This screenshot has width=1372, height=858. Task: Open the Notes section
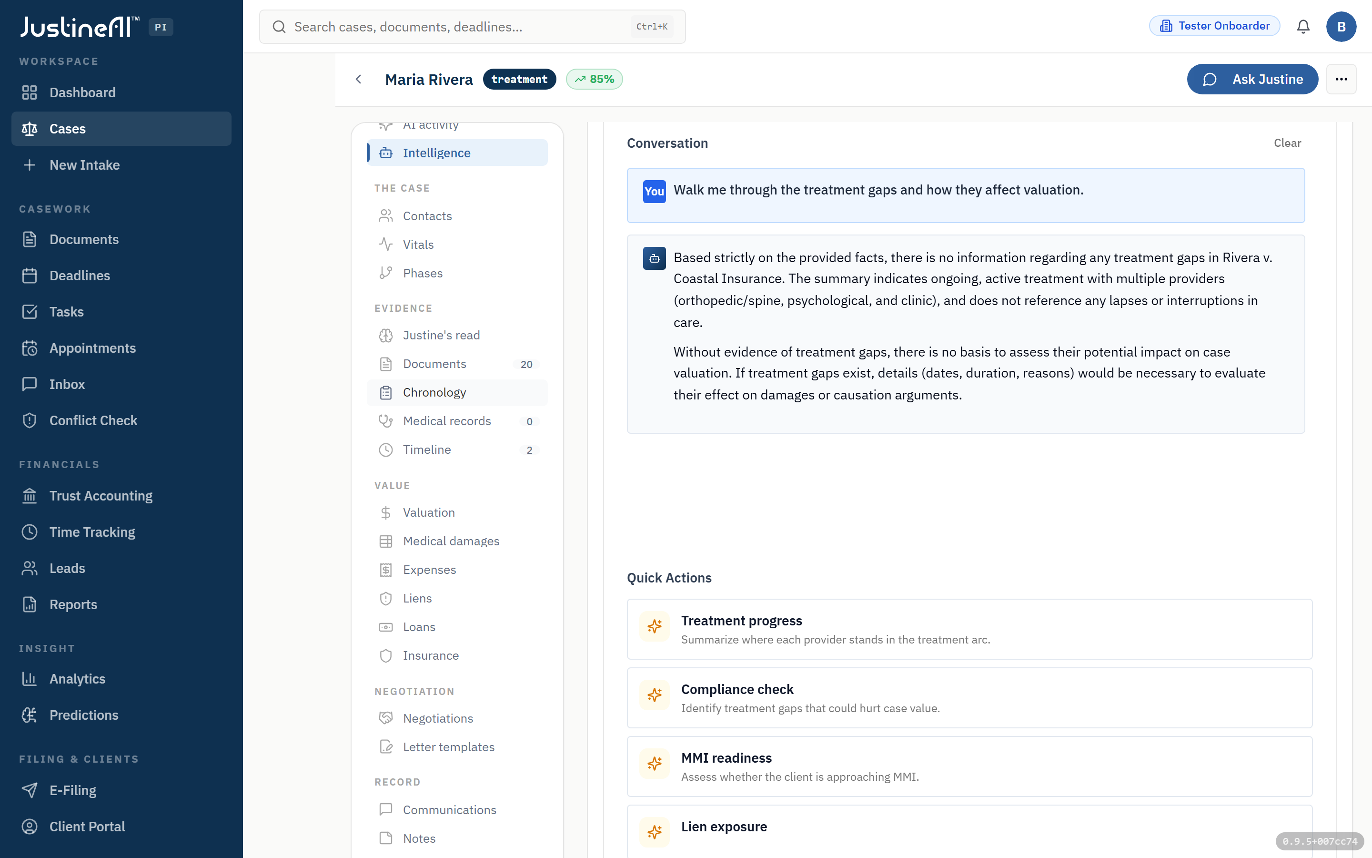tap(457, 839)
